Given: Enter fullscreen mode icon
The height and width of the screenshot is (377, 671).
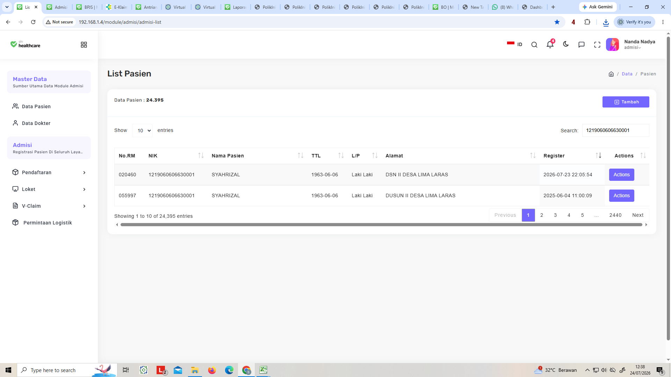Looking at the screenshot, I should click(597, 45).
